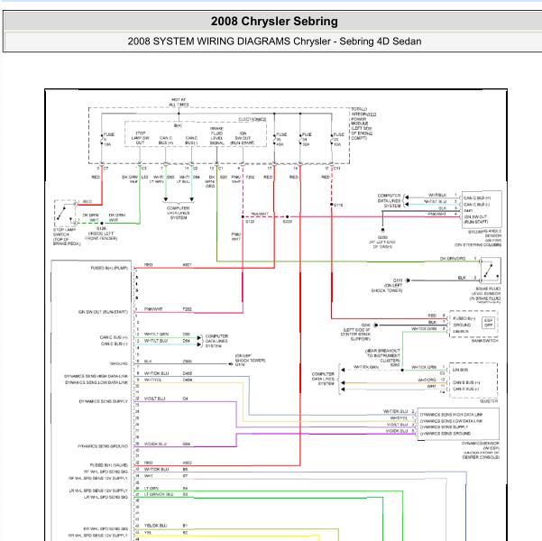
Task: Click the 'CLUSTER' caption
Action: tap(489, 401)
